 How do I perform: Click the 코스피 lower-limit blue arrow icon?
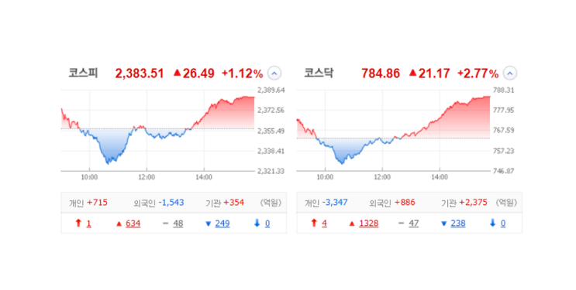[257, 223]
